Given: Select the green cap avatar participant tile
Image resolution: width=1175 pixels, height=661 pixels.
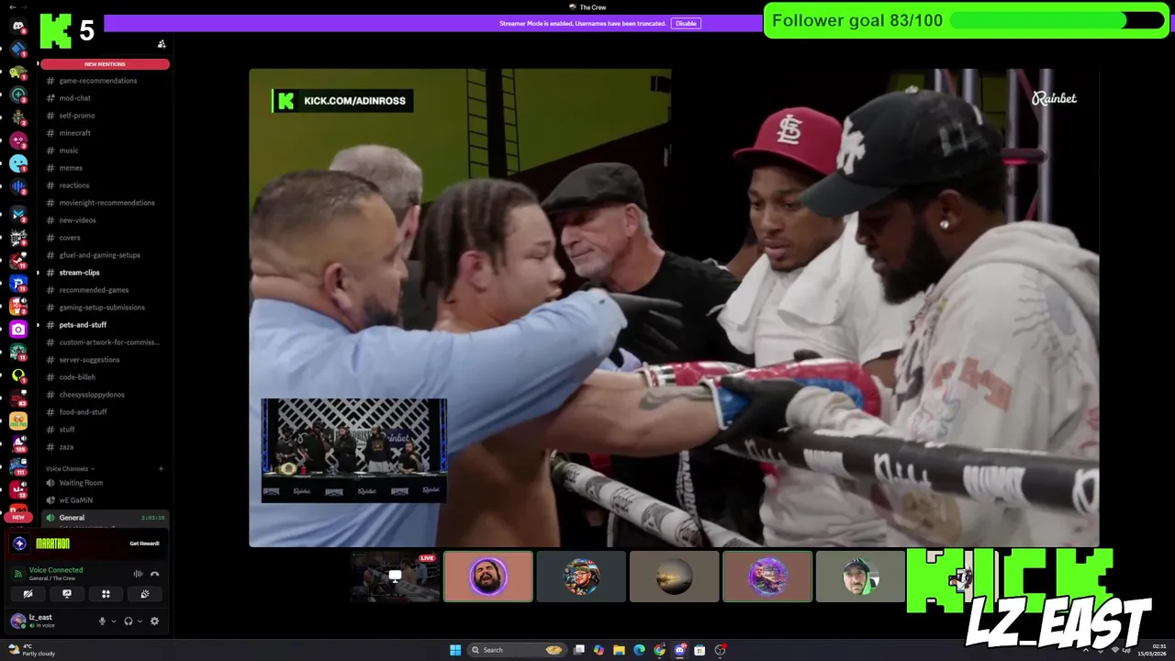Looking at the screenshot, I should tap(860, 577).
